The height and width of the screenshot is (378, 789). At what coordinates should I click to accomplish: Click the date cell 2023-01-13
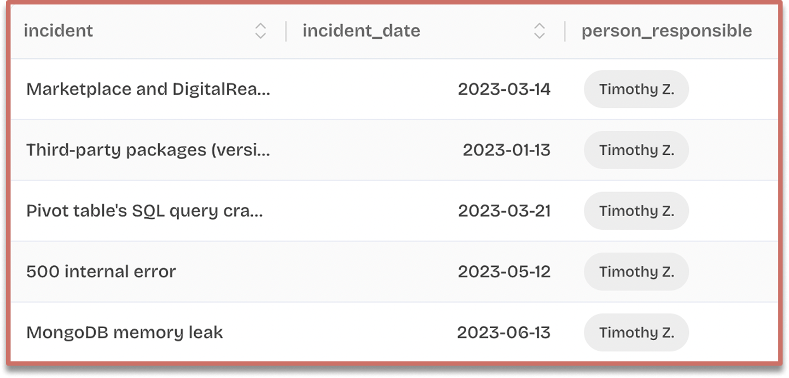click(506, 150)
